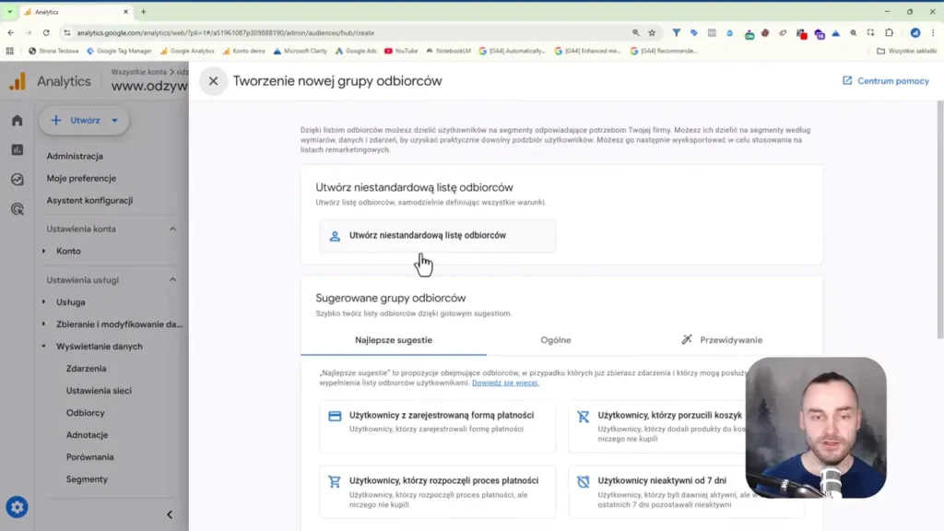Follow the Dowiedz się więcej link
944x531 pixels.
(505, 383)
